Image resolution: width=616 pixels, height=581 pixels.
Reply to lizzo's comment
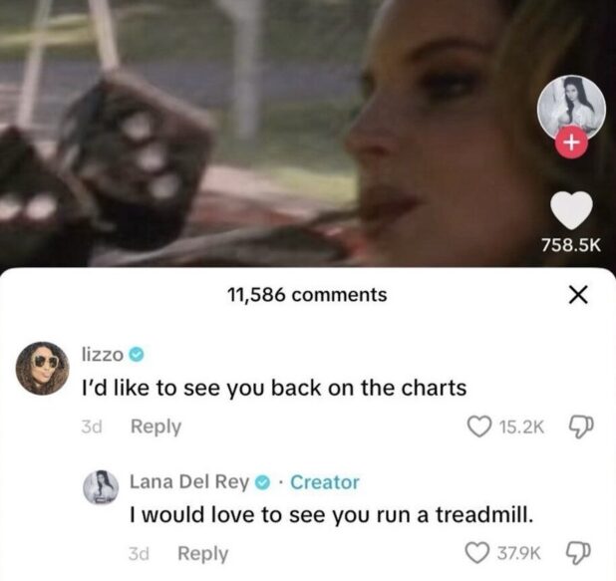[155, 427]
